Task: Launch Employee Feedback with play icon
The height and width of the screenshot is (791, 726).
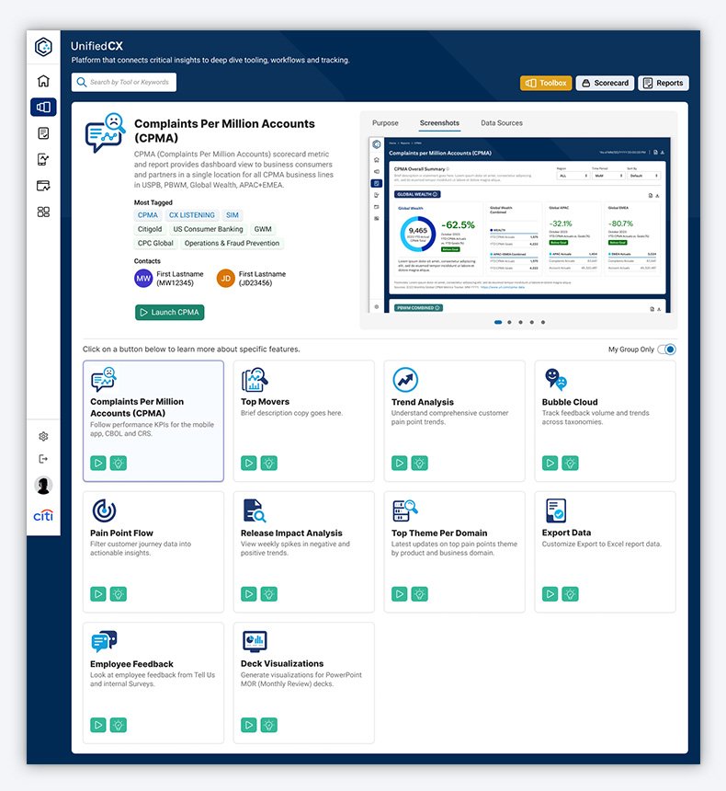Action: (98, 725)
